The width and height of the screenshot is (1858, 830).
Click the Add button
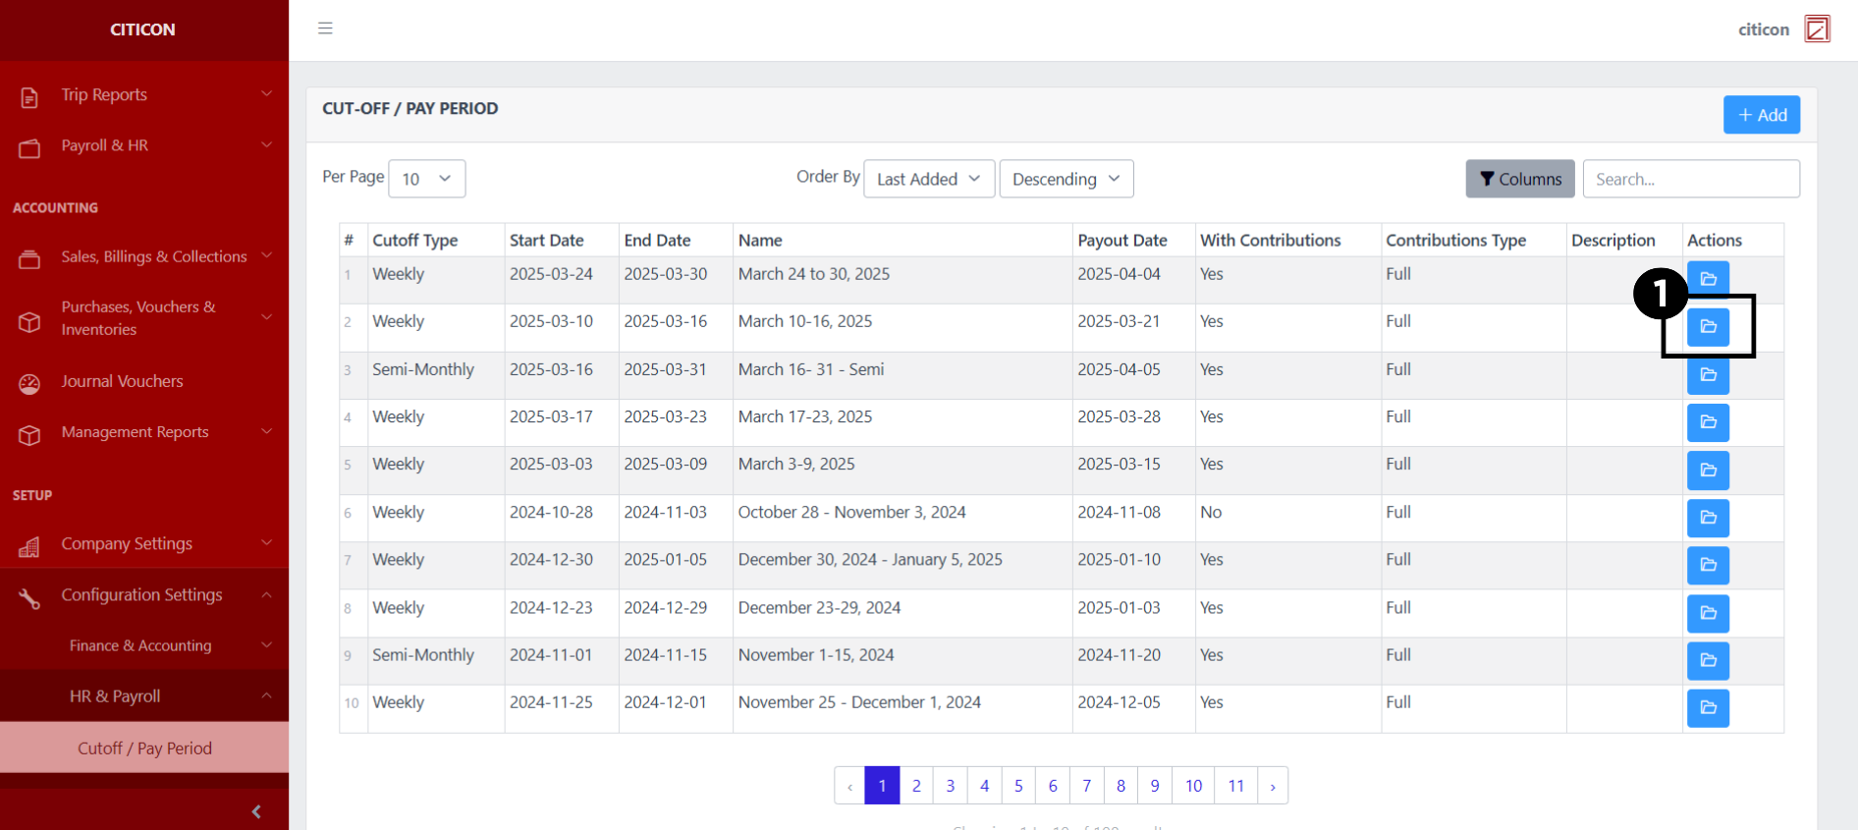click(x=1761, y=115)
